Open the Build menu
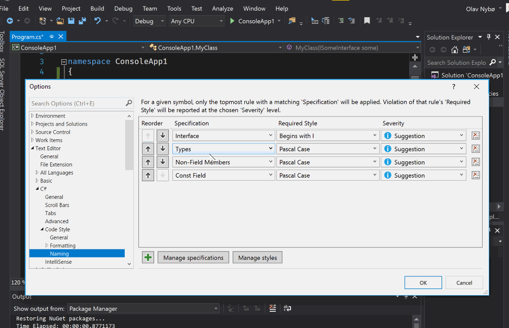This screenshot has height=328, width=509. (97, 9)
